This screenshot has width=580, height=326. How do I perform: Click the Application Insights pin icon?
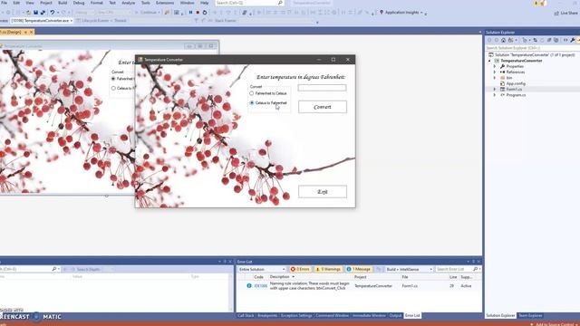pos(382,12)
